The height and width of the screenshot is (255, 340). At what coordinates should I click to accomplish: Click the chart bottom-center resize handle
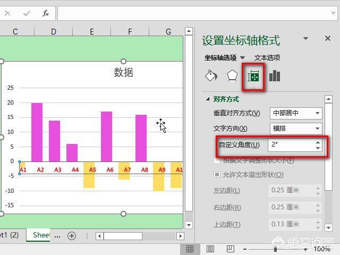coord(123,214)
